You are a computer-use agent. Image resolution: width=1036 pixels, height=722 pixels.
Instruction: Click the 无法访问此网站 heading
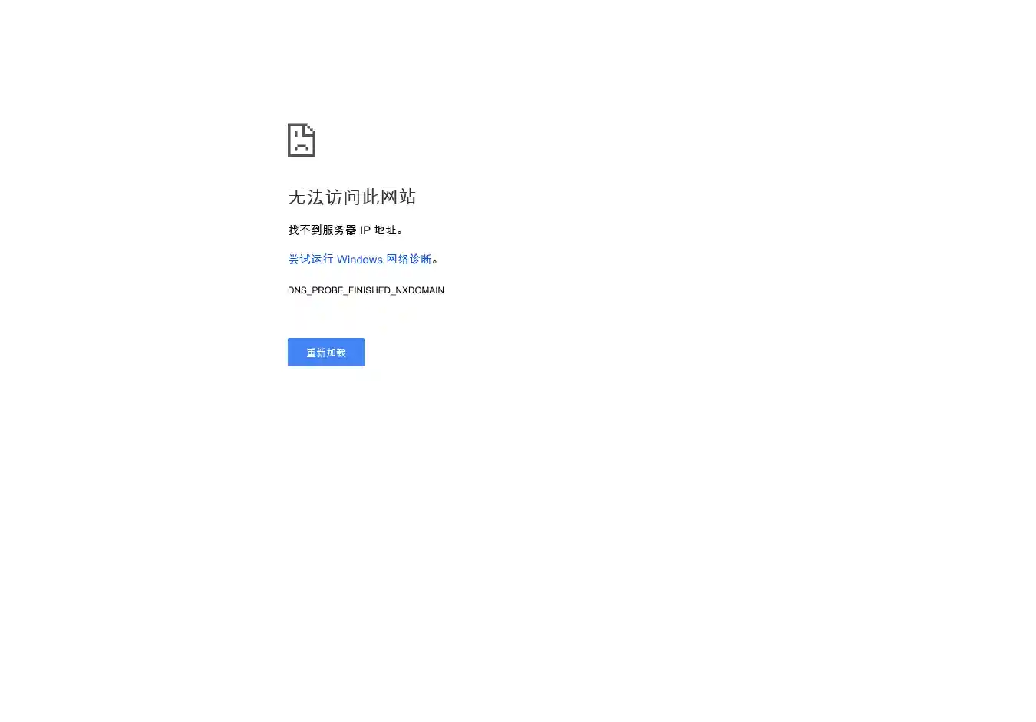tap(352, 197)
